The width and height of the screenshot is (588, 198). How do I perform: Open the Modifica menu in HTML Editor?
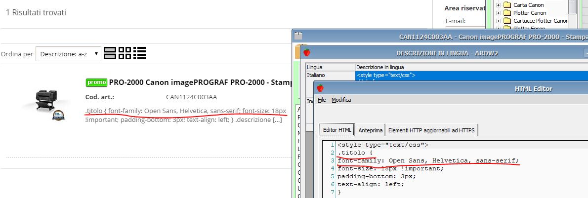pos(341,100)
